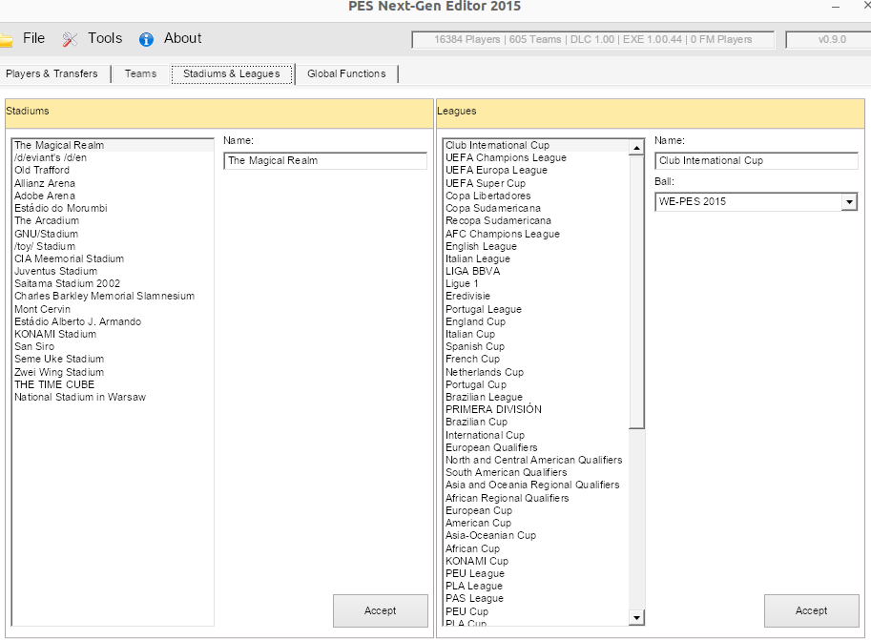Click leagues list scroll up arrow
The width and height of the screenshot is (871, 640).
tap(636, 147)
